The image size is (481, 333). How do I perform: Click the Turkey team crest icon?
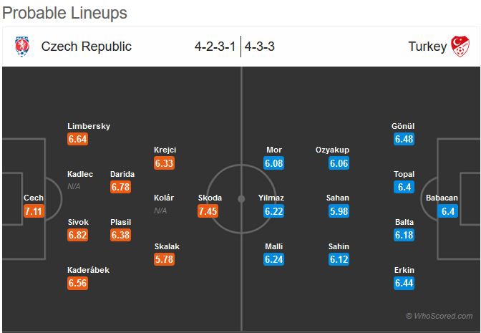(x=459, y=47)
